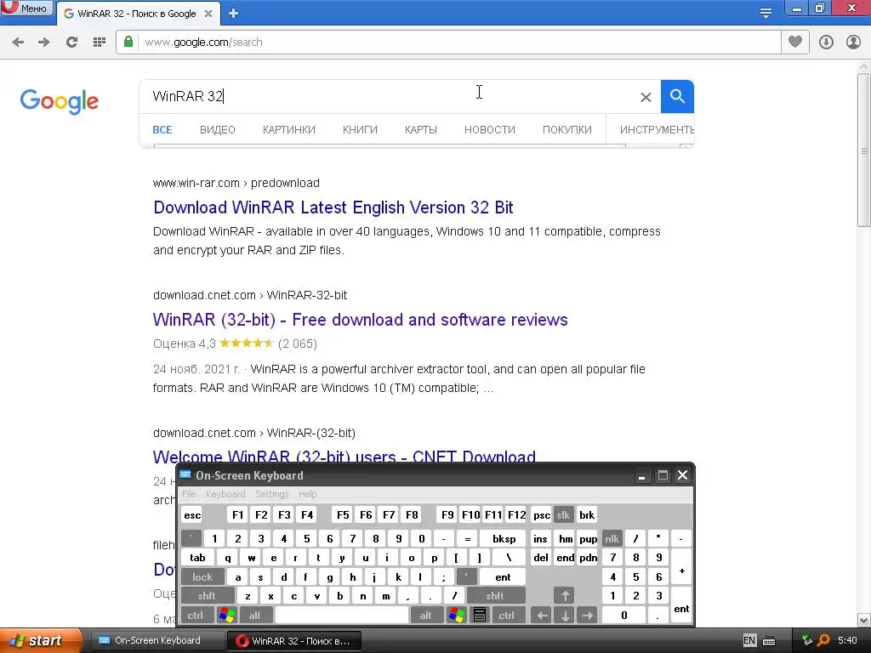Go forward using the browser forward arrow
The width and height of the screenshot is (871, 653).
tap(44, 43)
